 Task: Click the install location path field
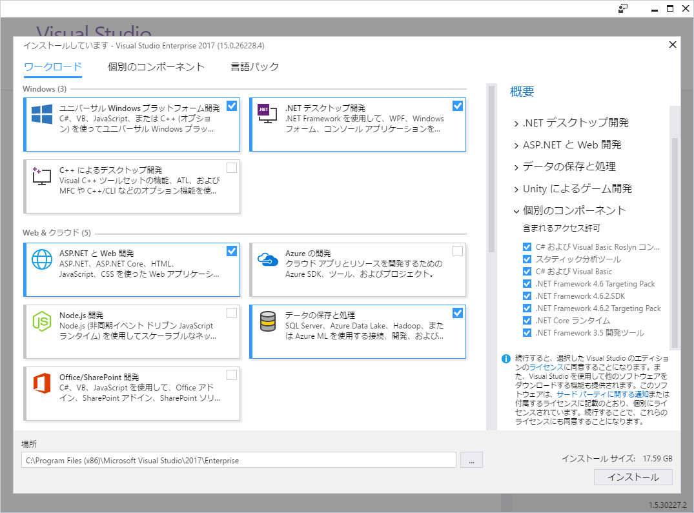239,460
